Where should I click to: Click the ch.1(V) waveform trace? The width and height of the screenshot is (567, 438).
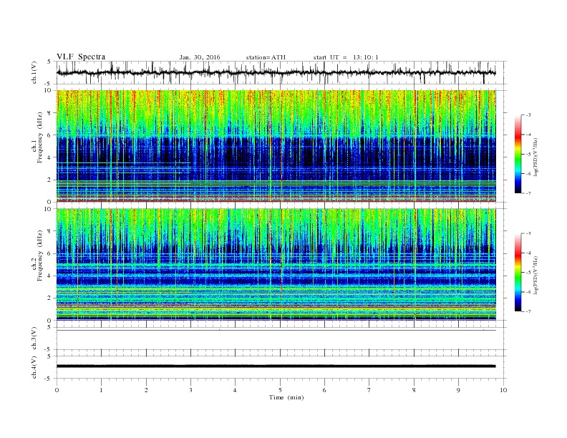click(276, 72)
